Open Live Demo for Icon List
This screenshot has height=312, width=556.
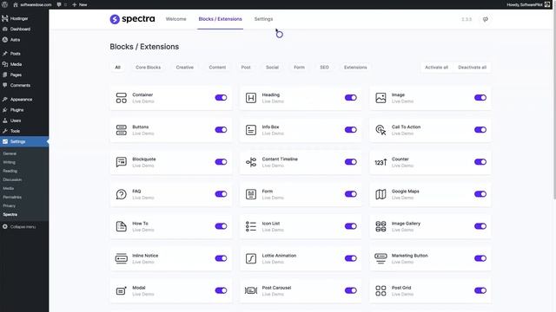pos(273,231)
